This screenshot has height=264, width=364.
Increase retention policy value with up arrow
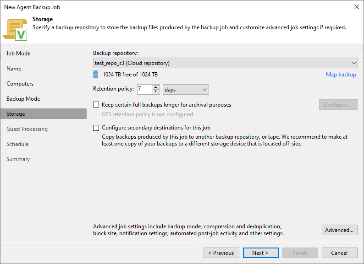coord(156,87)
